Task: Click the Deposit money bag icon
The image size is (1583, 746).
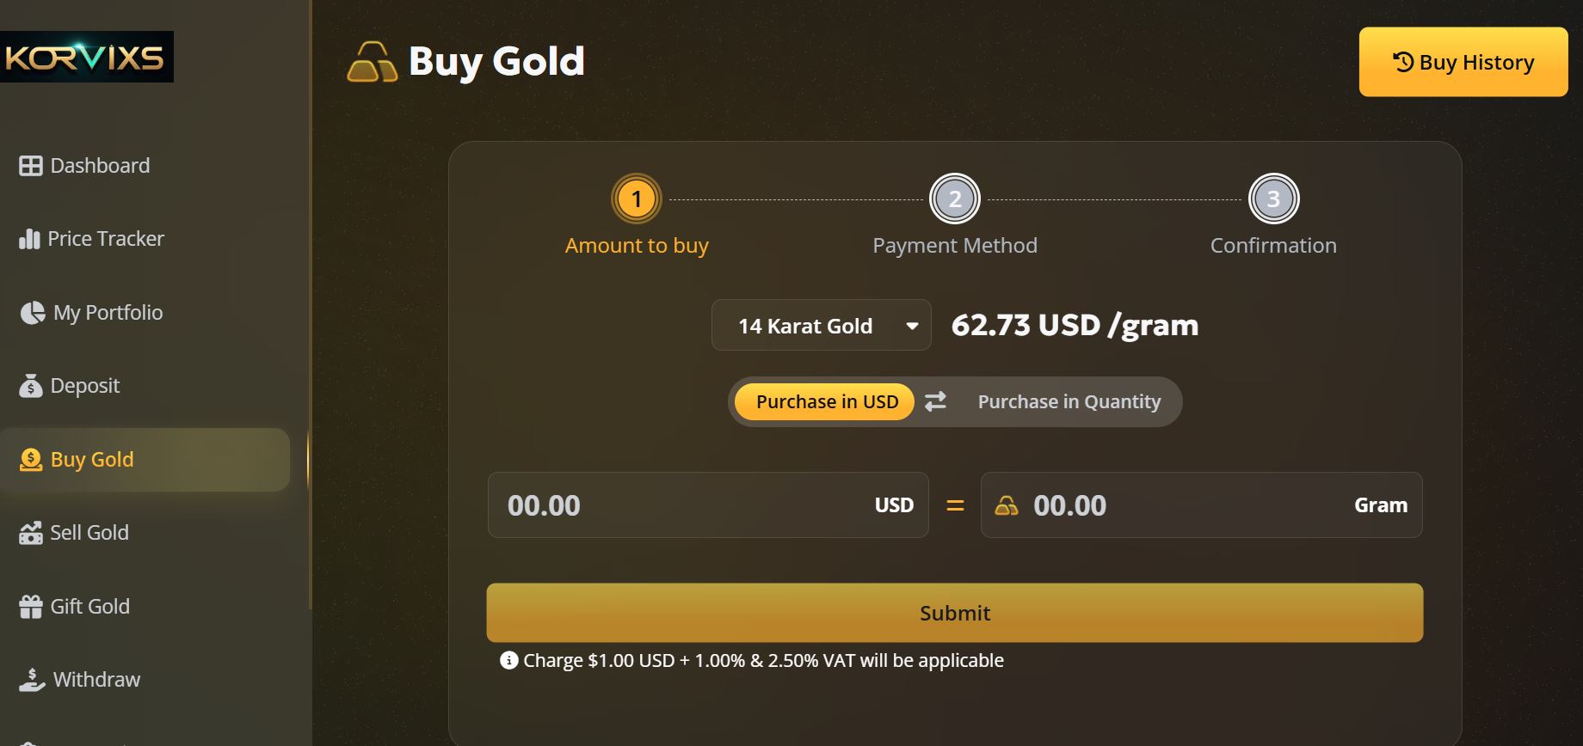Action: point(31,386)
